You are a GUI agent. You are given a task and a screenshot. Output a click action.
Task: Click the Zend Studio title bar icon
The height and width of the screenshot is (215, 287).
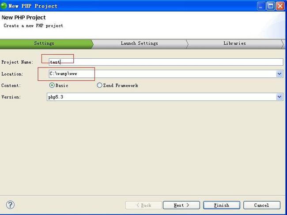coord(4,6)
